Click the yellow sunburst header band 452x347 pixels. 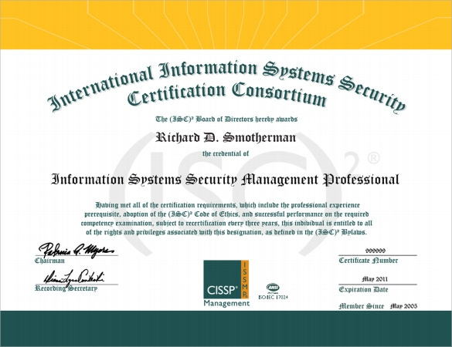pyautogui.click(x=226, y=25)
